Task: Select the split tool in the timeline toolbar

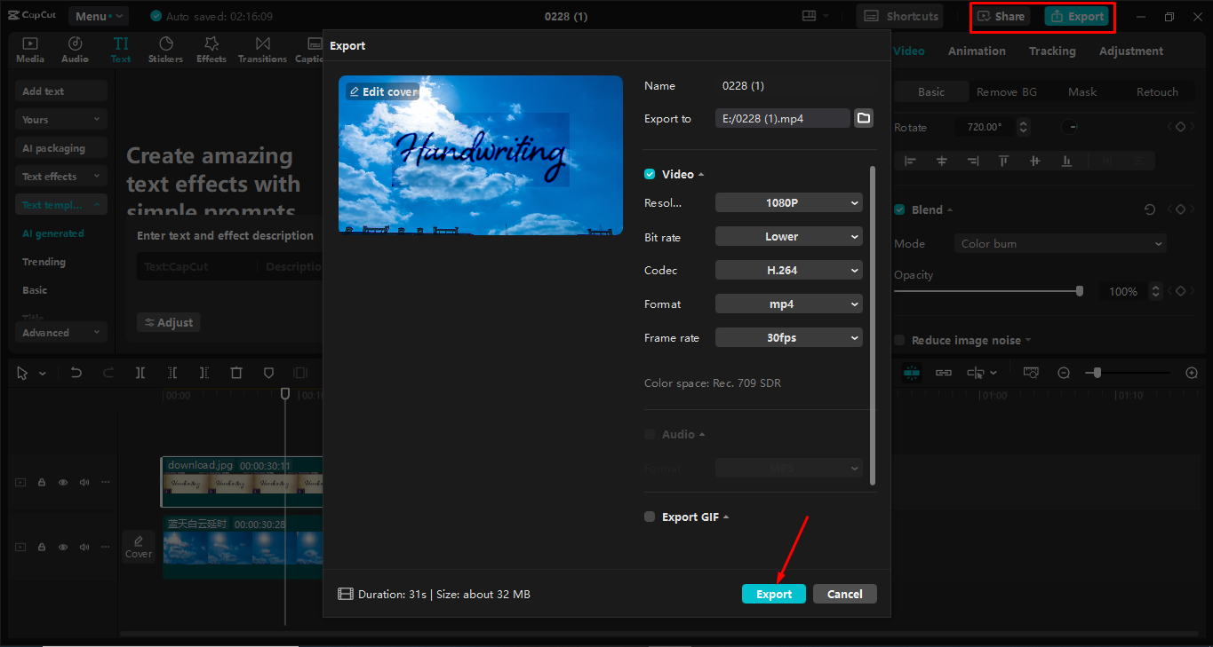Action: point(140,373)
